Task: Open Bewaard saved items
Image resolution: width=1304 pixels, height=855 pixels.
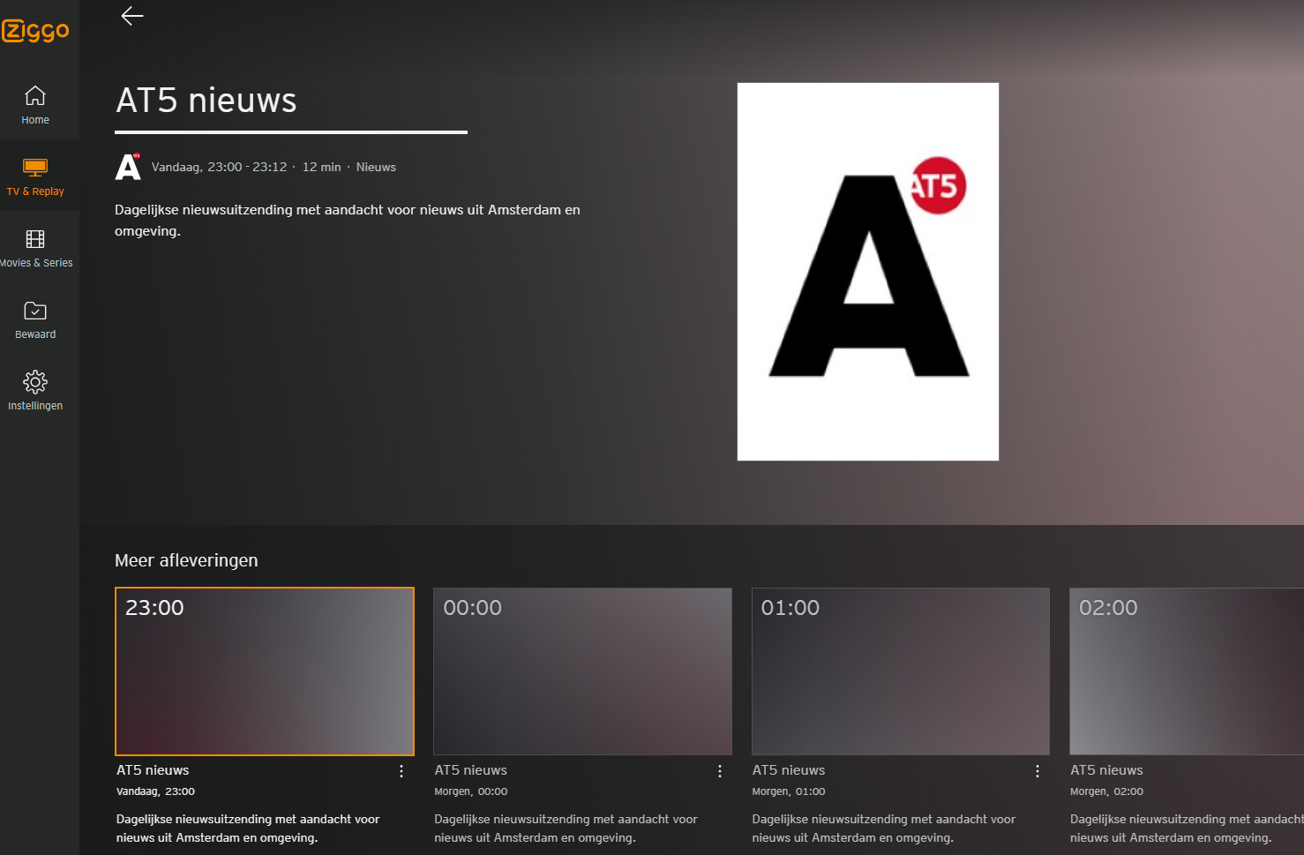Action: 35,319
